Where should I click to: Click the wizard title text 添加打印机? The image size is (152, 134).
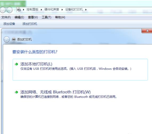point(24,39)
